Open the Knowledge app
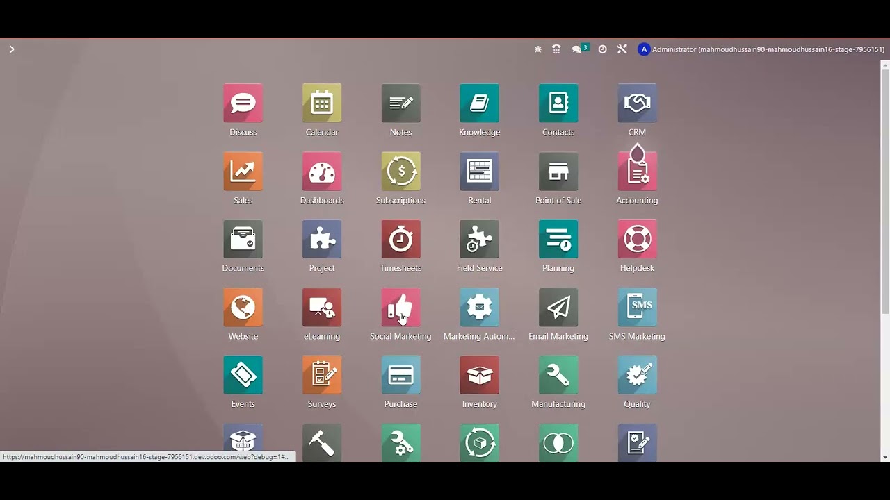 point(479,103)
